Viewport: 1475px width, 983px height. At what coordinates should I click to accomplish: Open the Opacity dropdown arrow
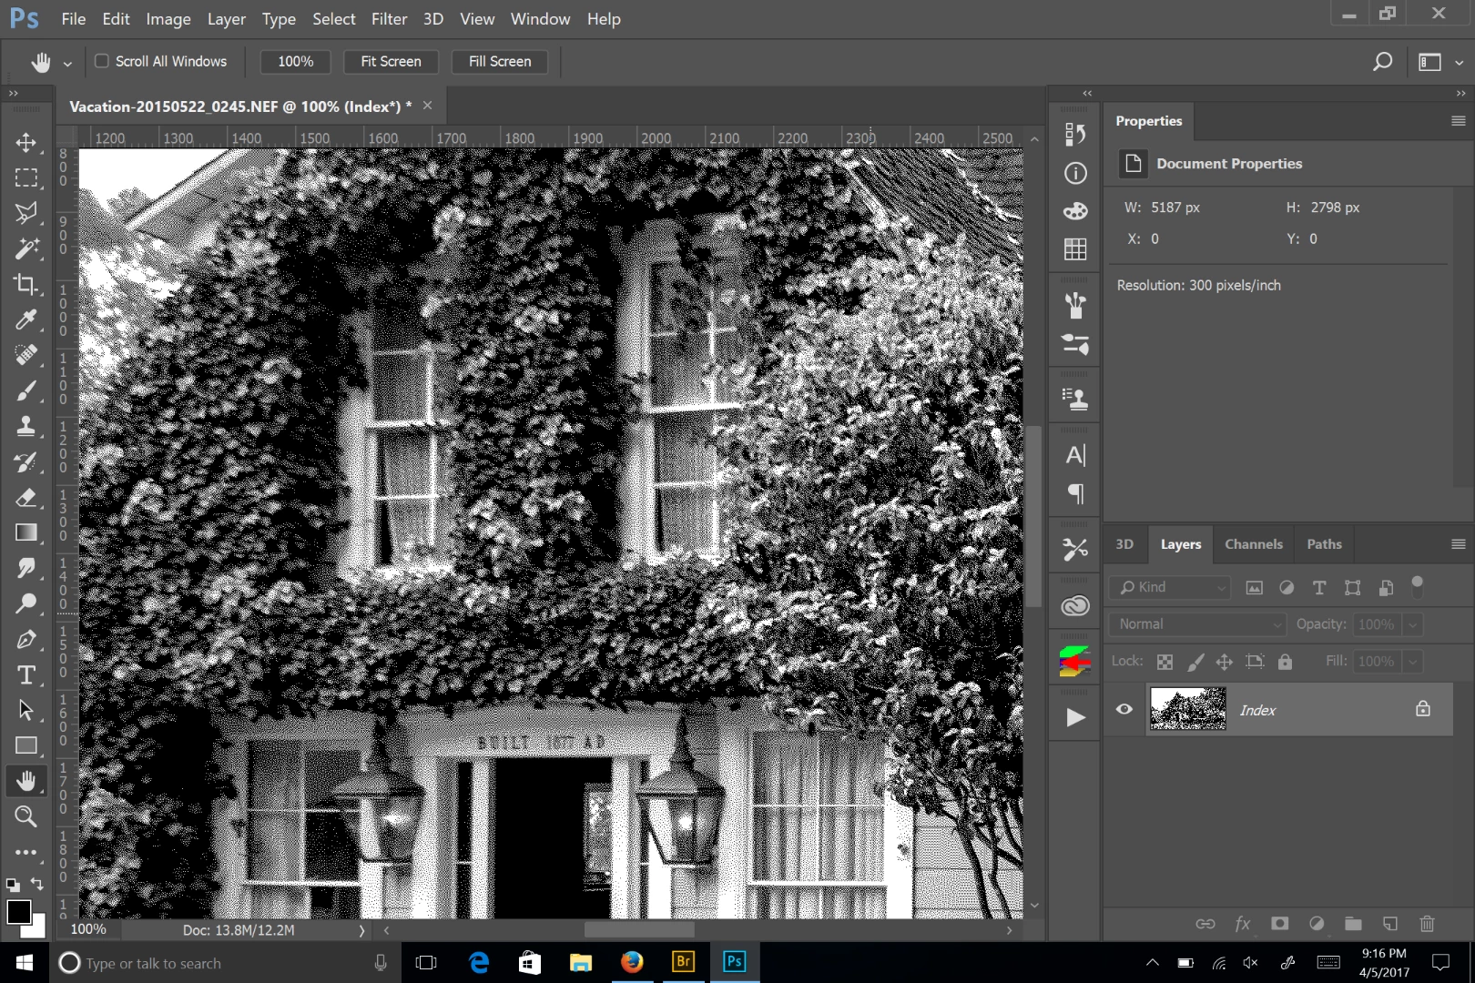click(1413, 625)
